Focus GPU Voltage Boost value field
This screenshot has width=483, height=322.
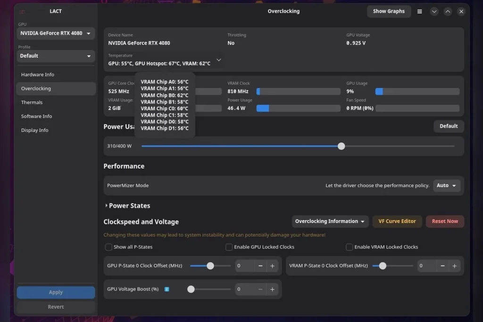[x=245, y=289]
